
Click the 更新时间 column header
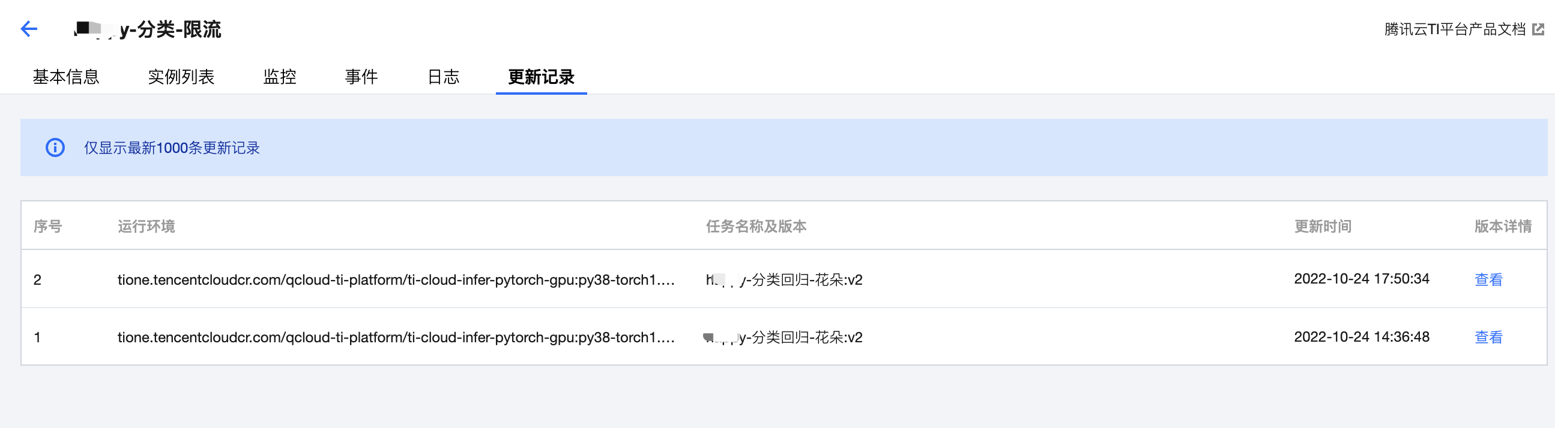point(1322,227)
